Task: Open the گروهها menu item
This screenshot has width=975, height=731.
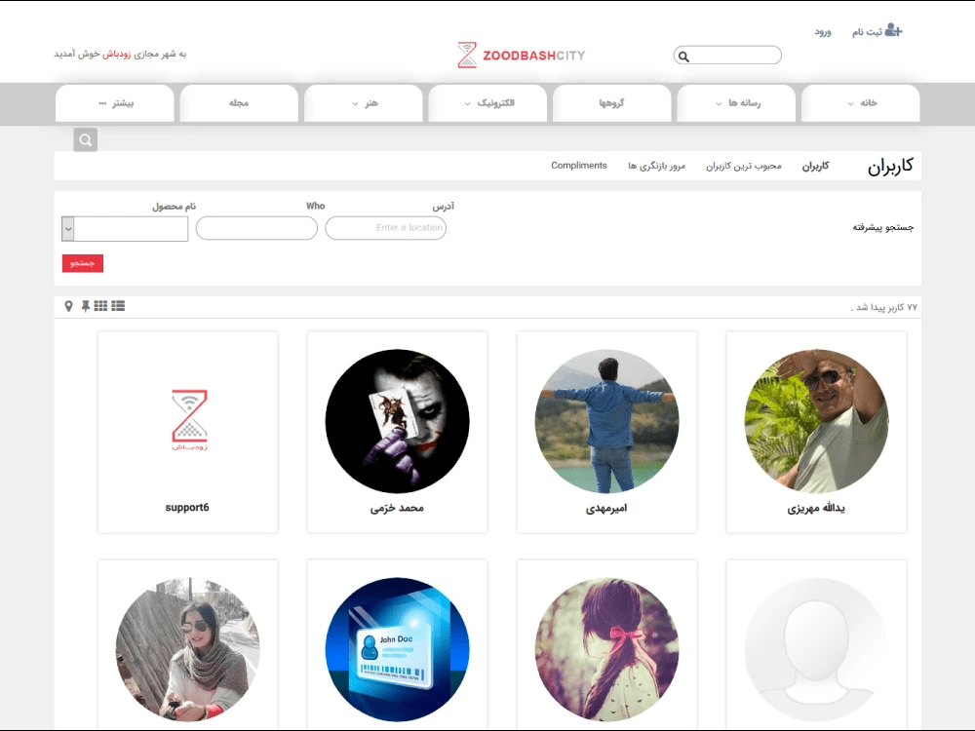Action: tap(612, 103)
